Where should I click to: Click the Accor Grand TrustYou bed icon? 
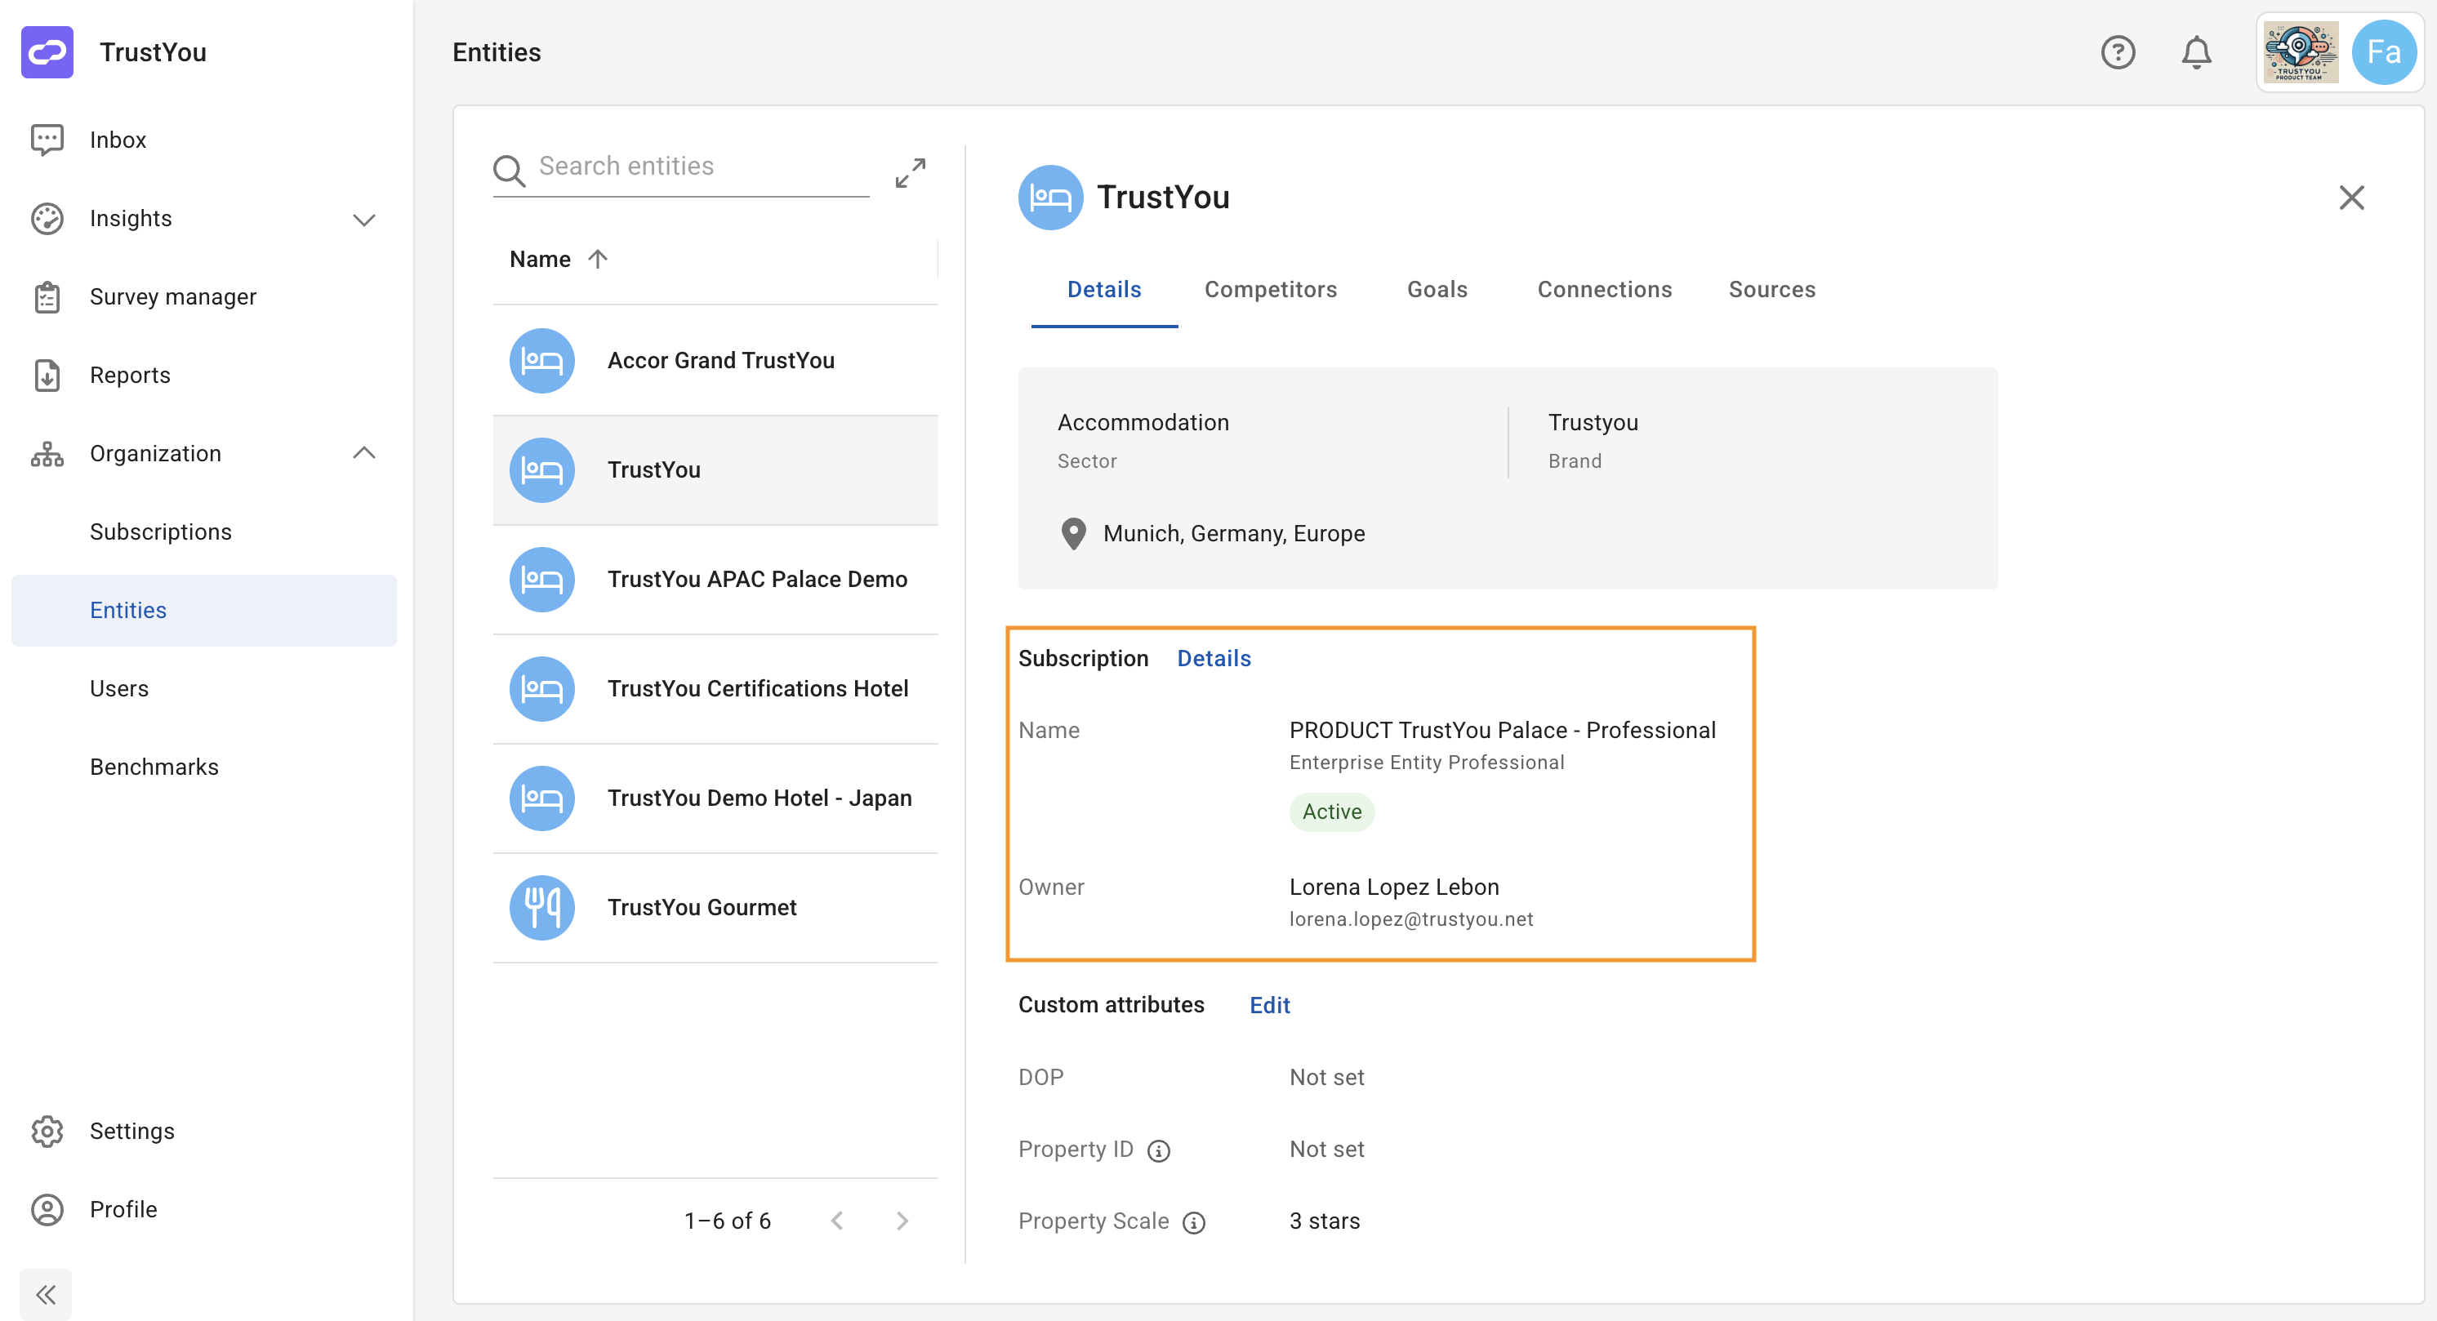tap(542, 360)
